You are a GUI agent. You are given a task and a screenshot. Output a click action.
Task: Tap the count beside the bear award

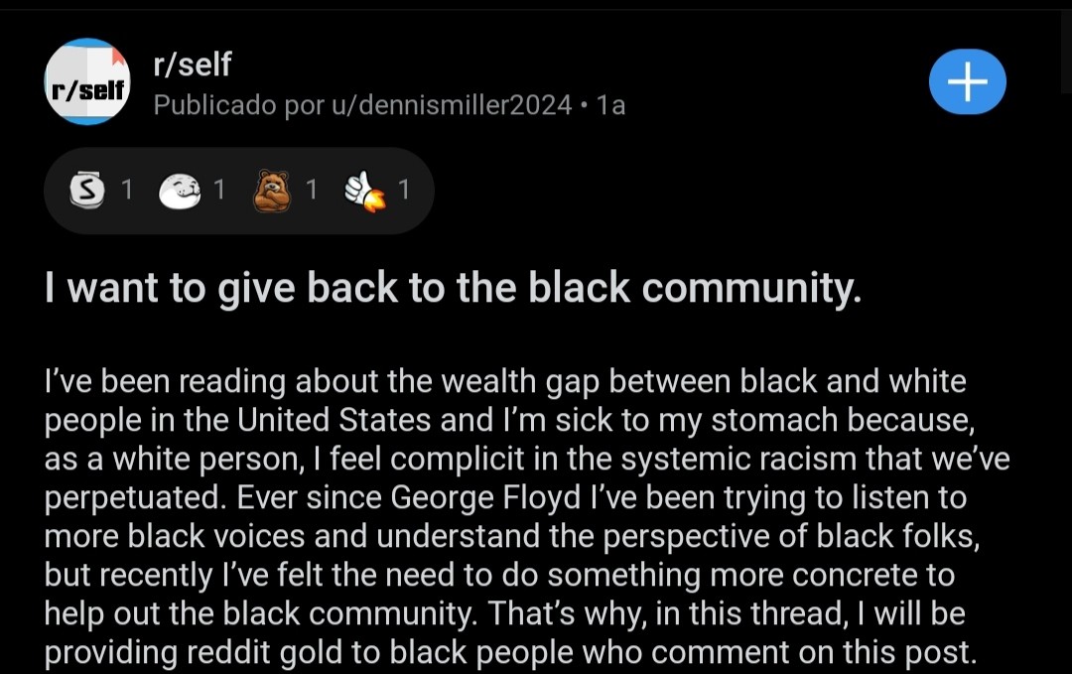[312, 190]
